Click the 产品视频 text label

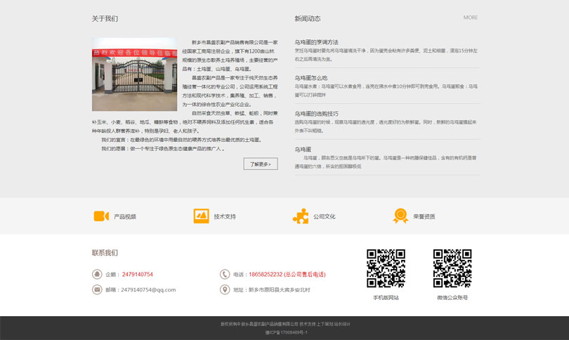tap(125, 216)
